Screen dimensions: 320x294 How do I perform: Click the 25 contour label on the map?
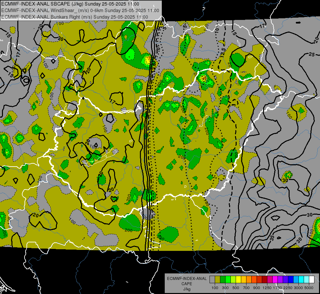pos(312,54)
